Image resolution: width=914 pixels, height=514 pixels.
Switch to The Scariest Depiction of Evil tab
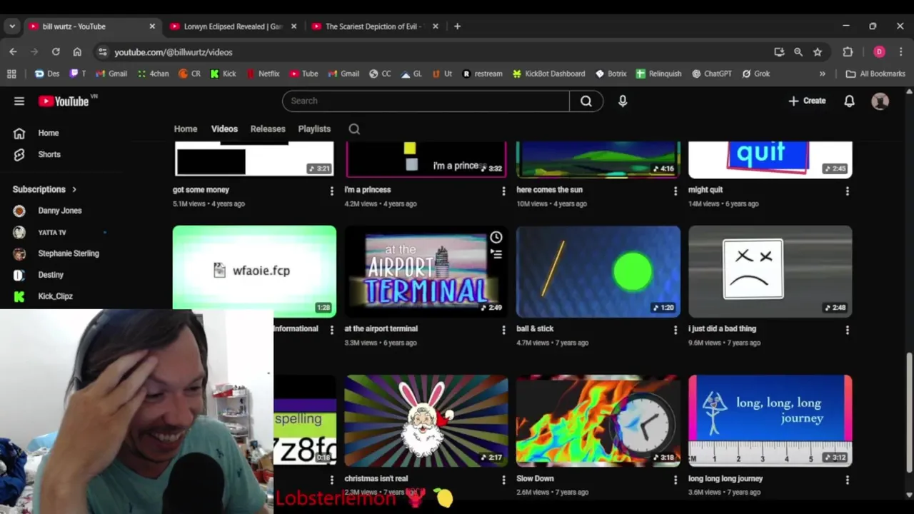(375, 26)
